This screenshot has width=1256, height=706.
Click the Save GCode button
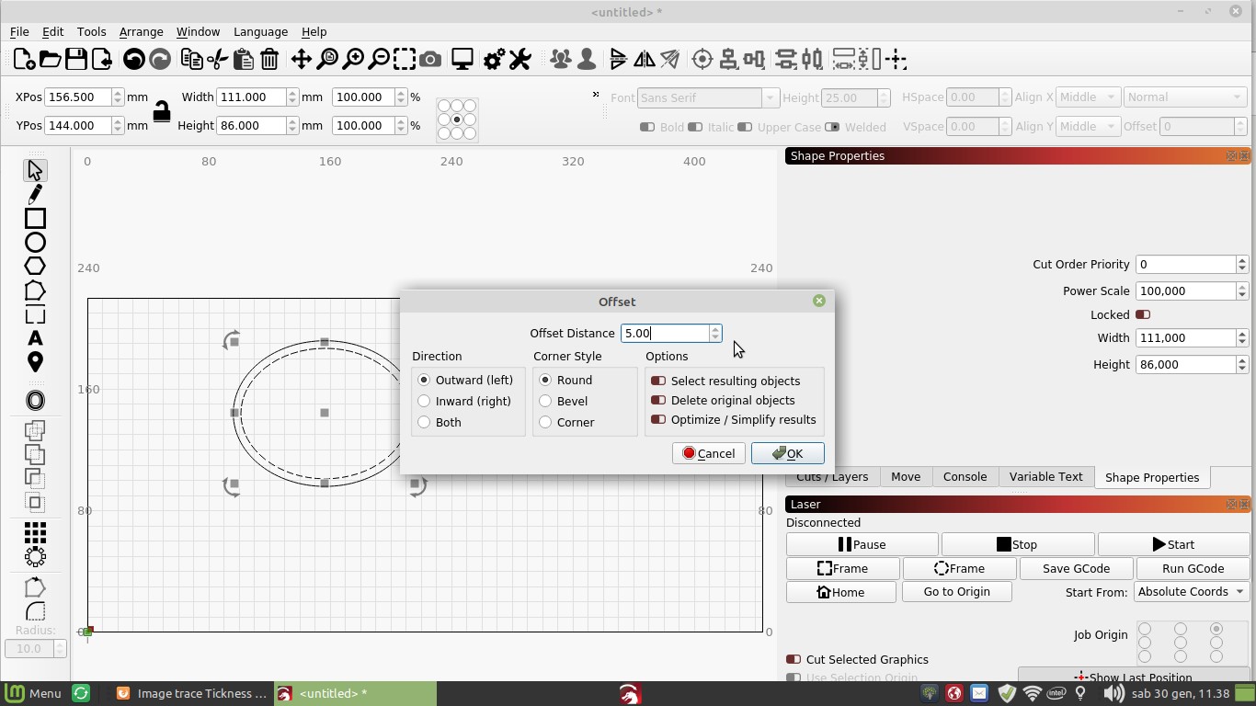1076,568
